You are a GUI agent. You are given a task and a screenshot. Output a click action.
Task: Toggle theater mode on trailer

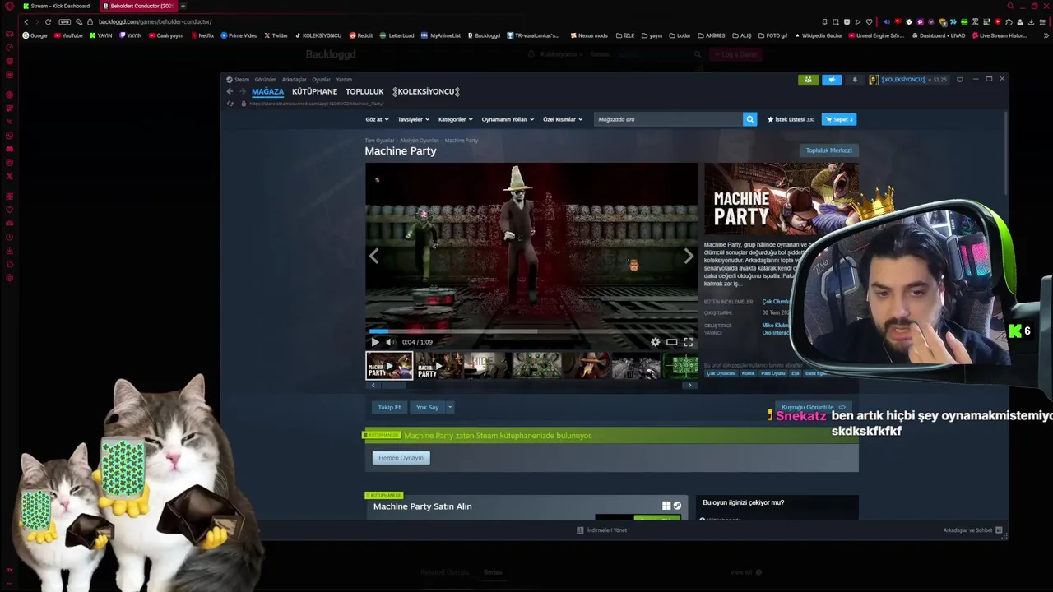click(671, 342)
